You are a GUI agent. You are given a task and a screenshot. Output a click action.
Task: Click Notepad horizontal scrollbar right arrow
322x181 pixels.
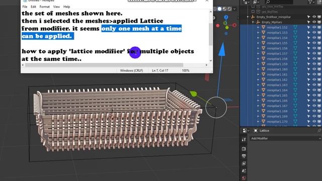(x=206, y=65)
